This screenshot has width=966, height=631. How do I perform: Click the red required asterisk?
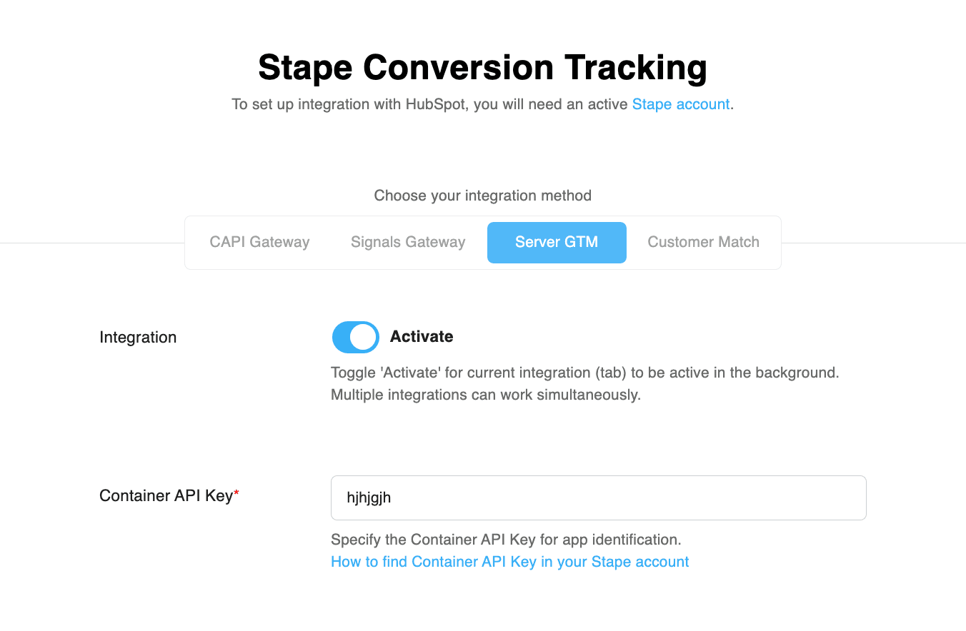(x=236, y=493)
